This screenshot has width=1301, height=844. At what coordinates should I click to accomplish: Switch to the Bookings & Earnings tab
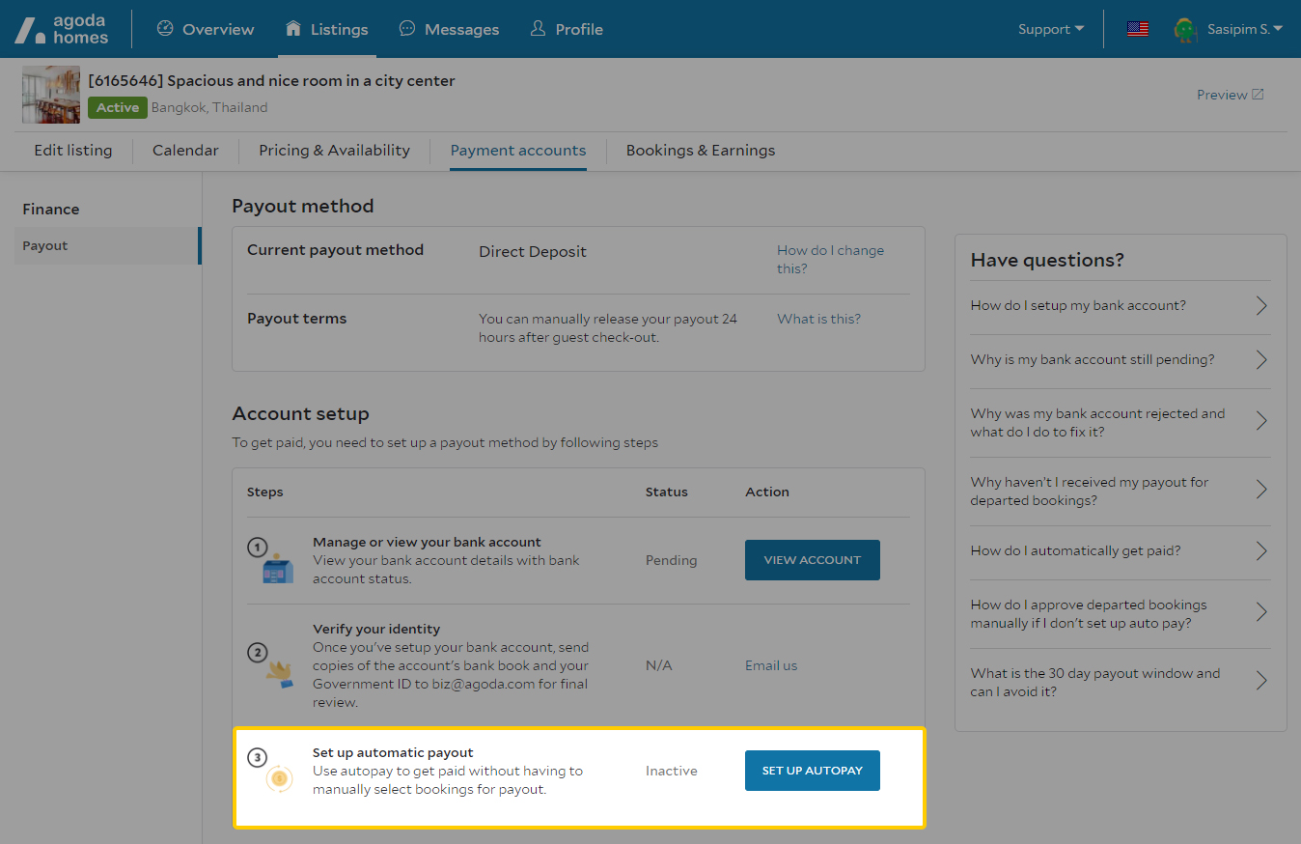pyautogui.click(x=700, y=151)
